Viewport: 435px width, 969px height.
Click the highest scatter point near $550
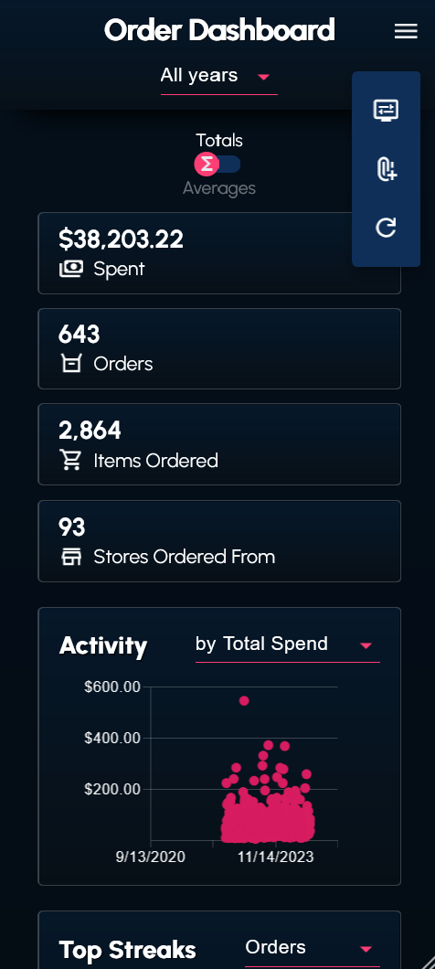point(244,701)
